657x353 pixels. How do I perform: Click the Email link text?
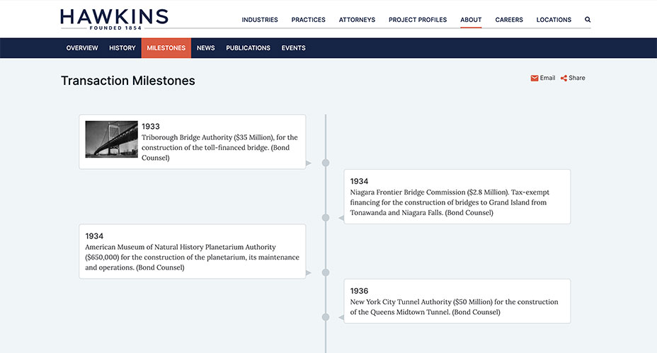pyautogui.click(x=547, y=78)
